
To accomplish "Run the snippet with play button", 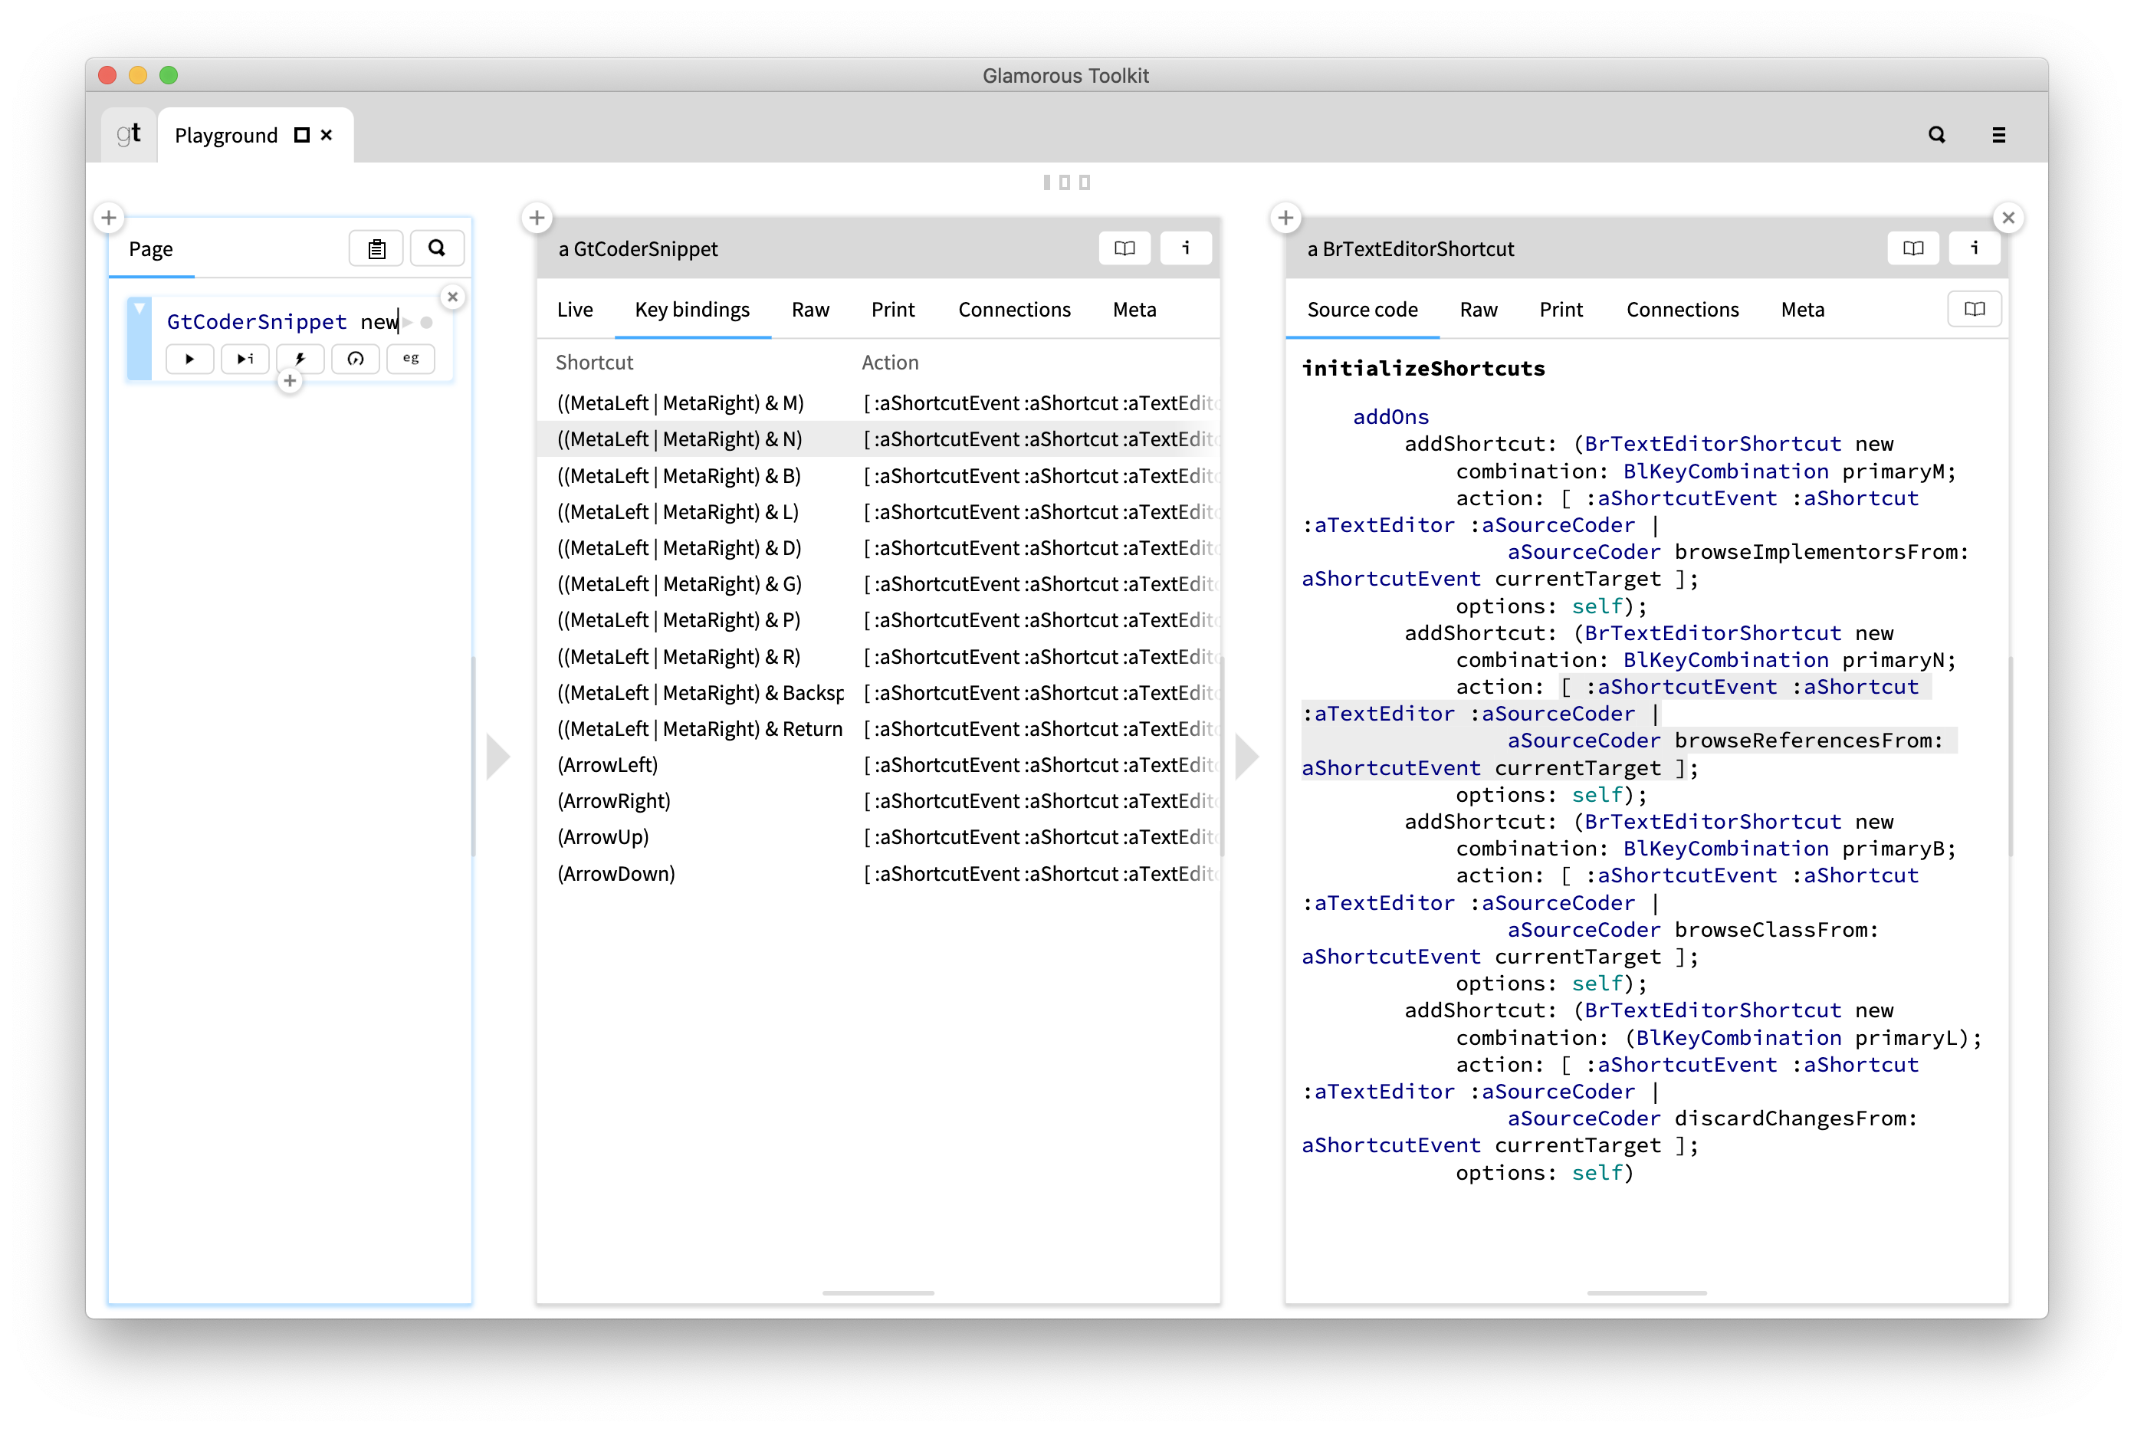I will 189,359.
